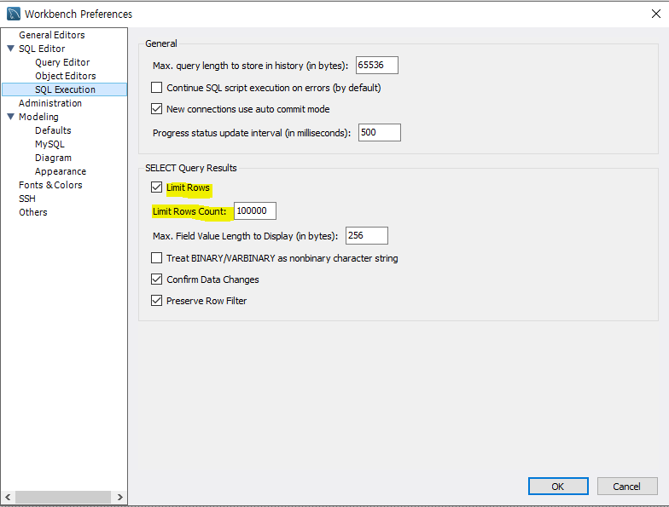
Task: Click the 'SELECT Query Results' group heading
Action: click(191, 168)
